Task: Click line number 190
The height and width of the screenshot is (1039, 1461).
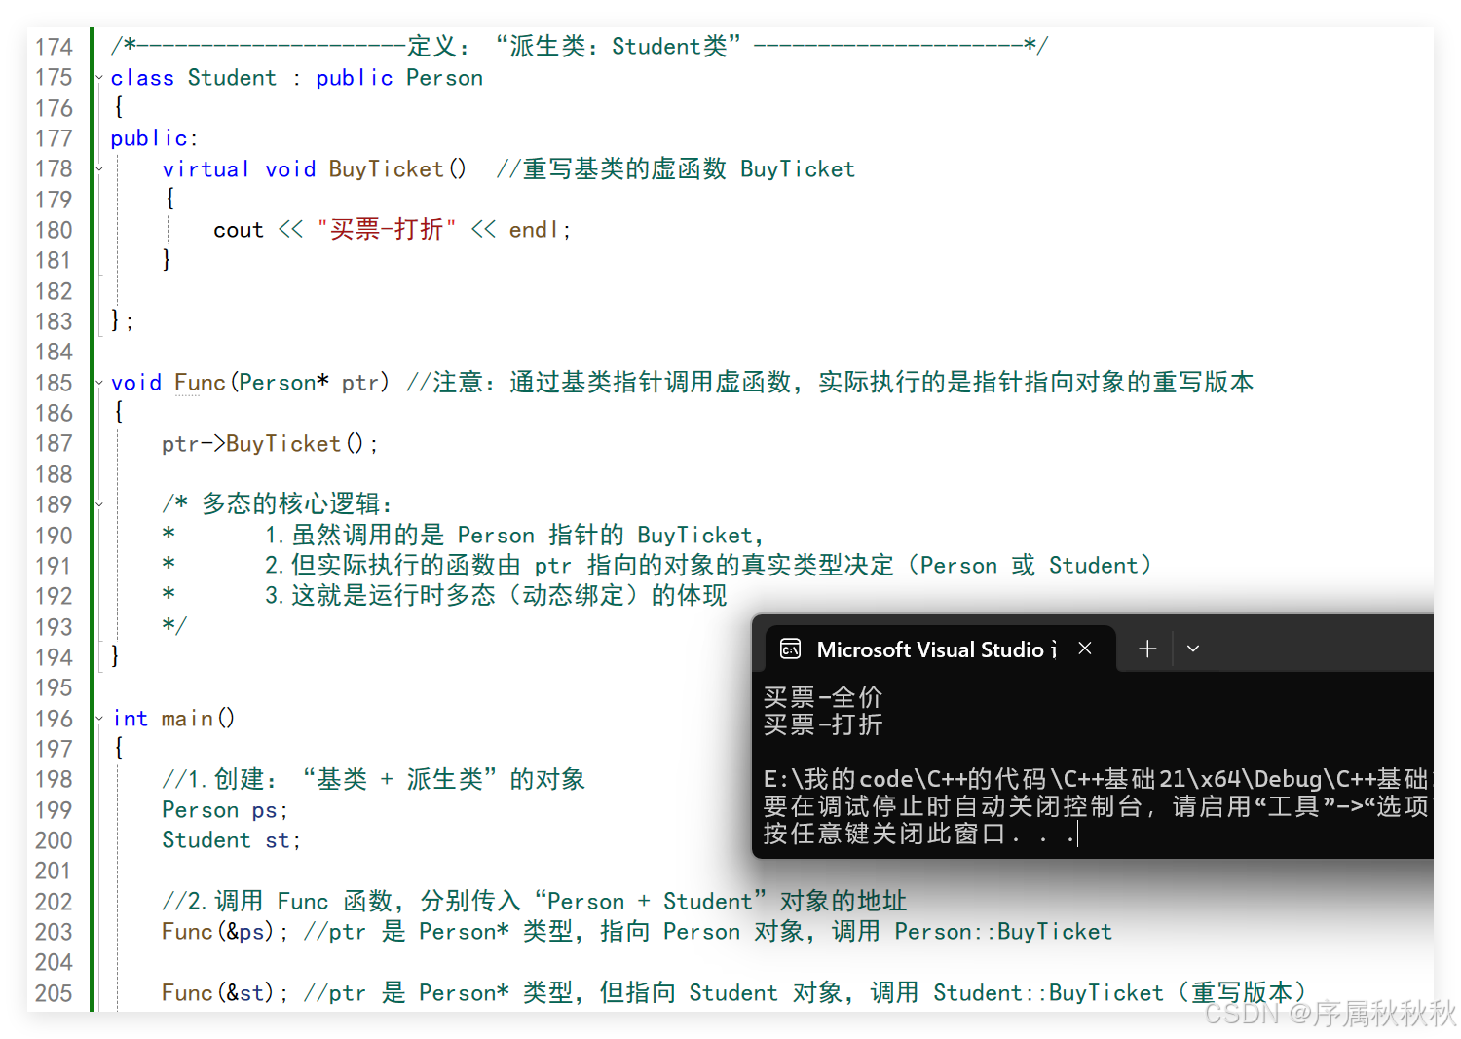Action: [54, 536]
